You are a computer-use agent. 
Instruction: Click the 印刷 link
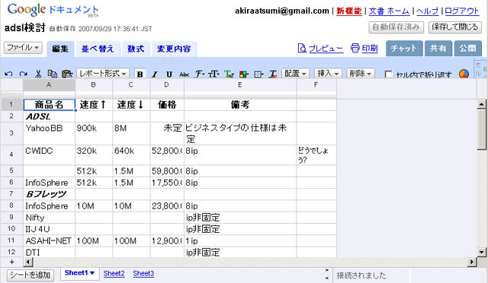click(x=370, y=49)
